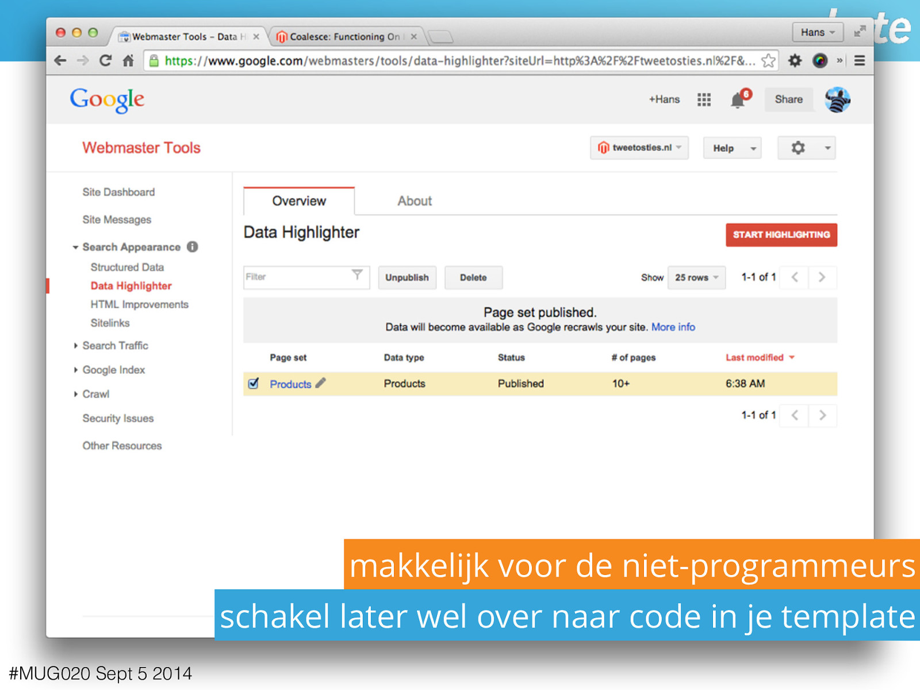Switch to Coalesce: Functioning On browser tab

(345, 37)
